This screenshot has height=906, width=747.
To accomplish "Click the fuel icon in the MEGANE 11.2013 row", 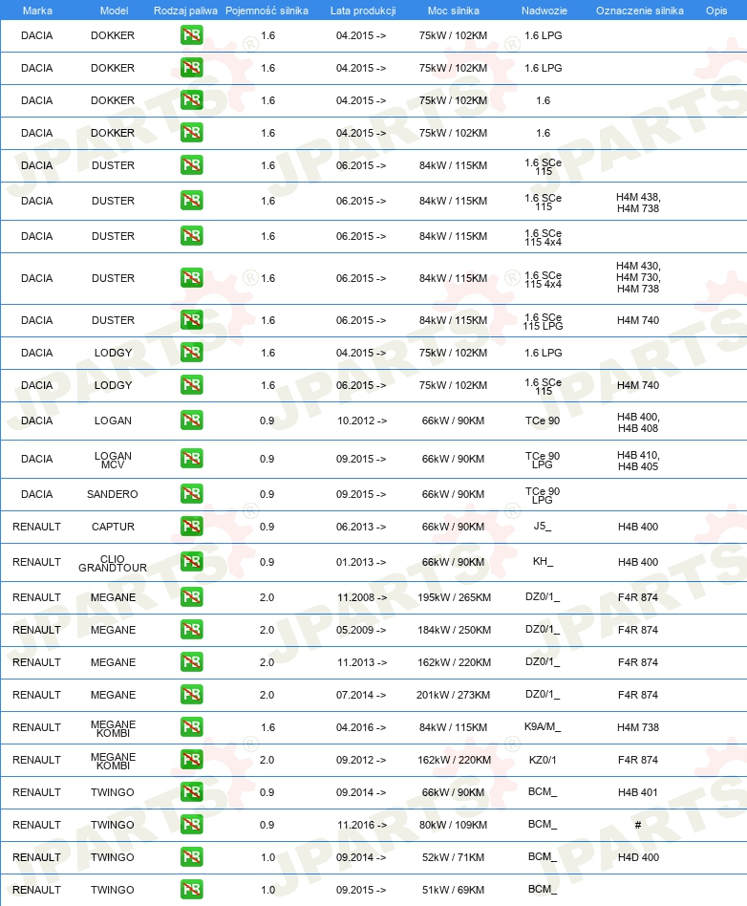I will (191, 661).
